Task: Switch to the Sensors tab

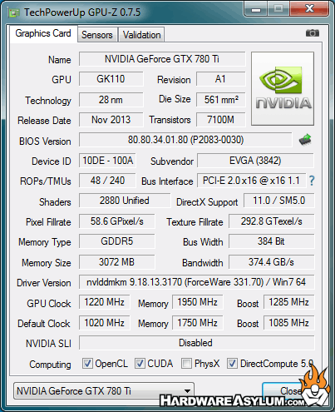Action: coord(97,35)
